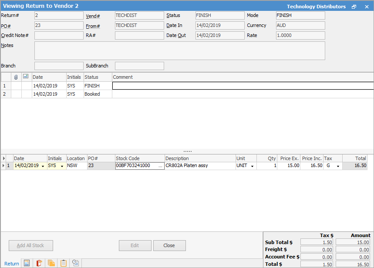Open the Unit dropdown for CR802A
This screenshot has width=374, height=268.
coord(253,166)
